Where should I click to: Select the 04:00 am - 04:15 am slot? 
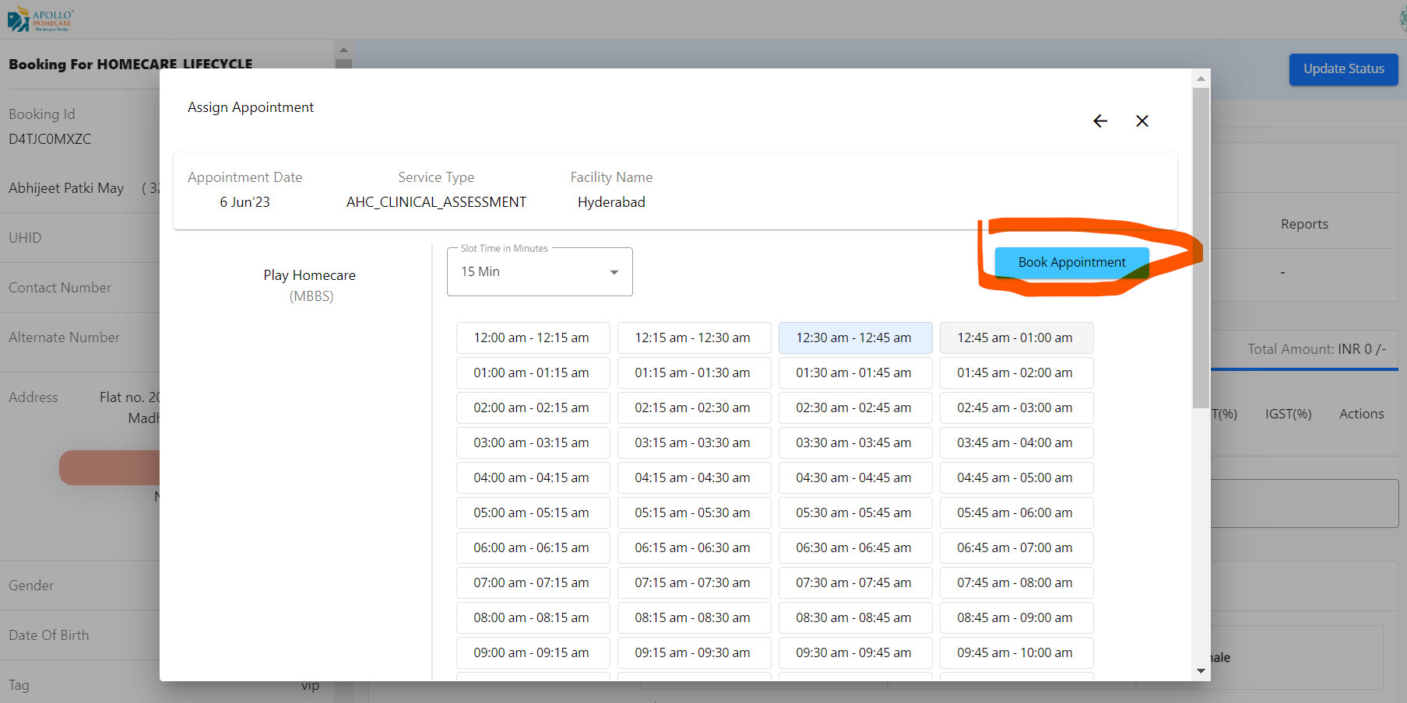click(x=532, y=478)
